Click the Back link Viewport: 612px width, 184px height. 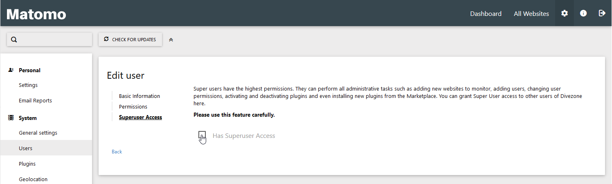117,152
